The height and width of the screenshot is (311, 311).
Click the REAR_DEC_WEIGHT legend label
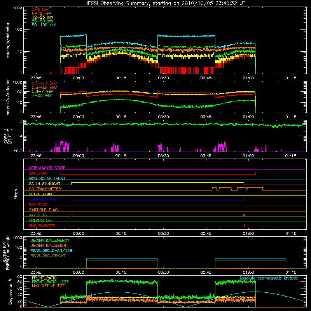pyautogui.click(x=48, y=256)
